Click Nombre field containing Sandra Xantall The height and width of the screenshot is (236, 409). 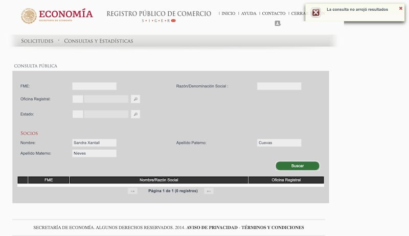click(x=94, y=143)
